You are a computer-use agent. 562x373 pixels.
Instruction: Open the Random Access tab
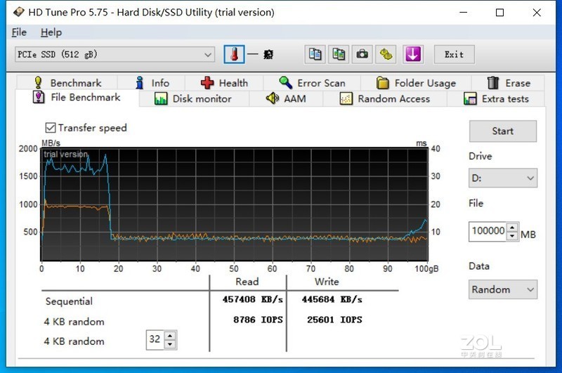385,98
